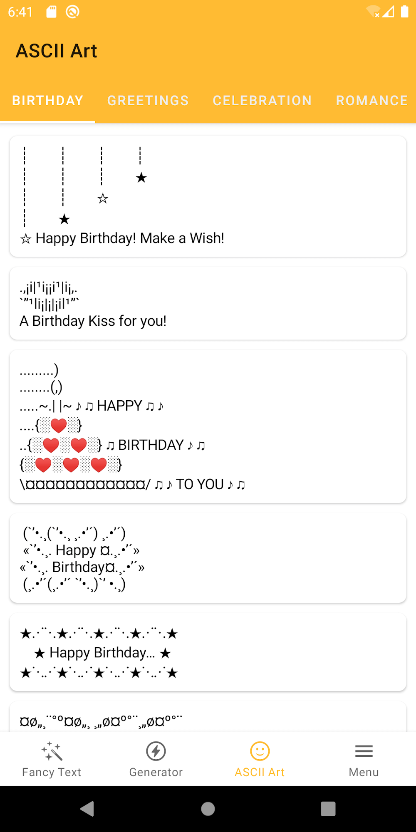Select the ASCII Art smiley icon
This screenshot has width=416, height=832.
click(x=260, y=751)
